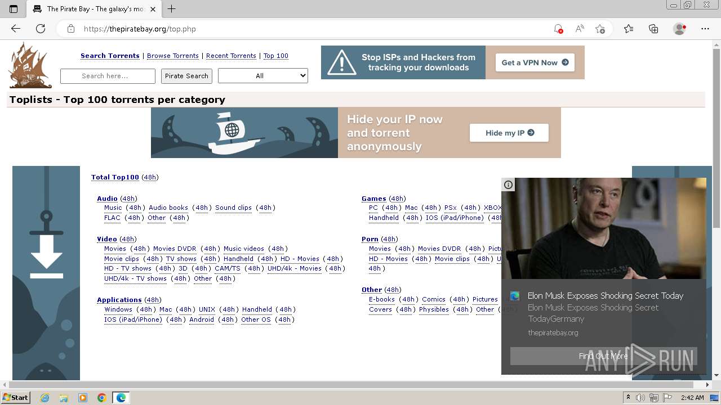The height and width of the screenshot is (405, 721).
Task: Open PC games top list
Action: tap(373, 208)
